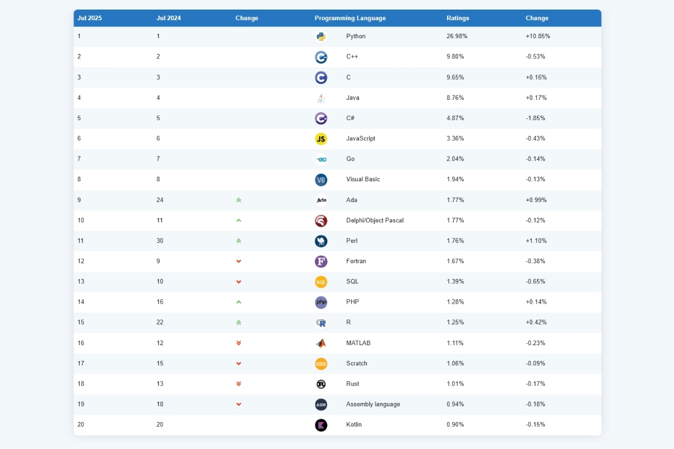674x449 pixels.
Task: Click the Go language logo
Action: pyautogui.click(x=321, y=159)
